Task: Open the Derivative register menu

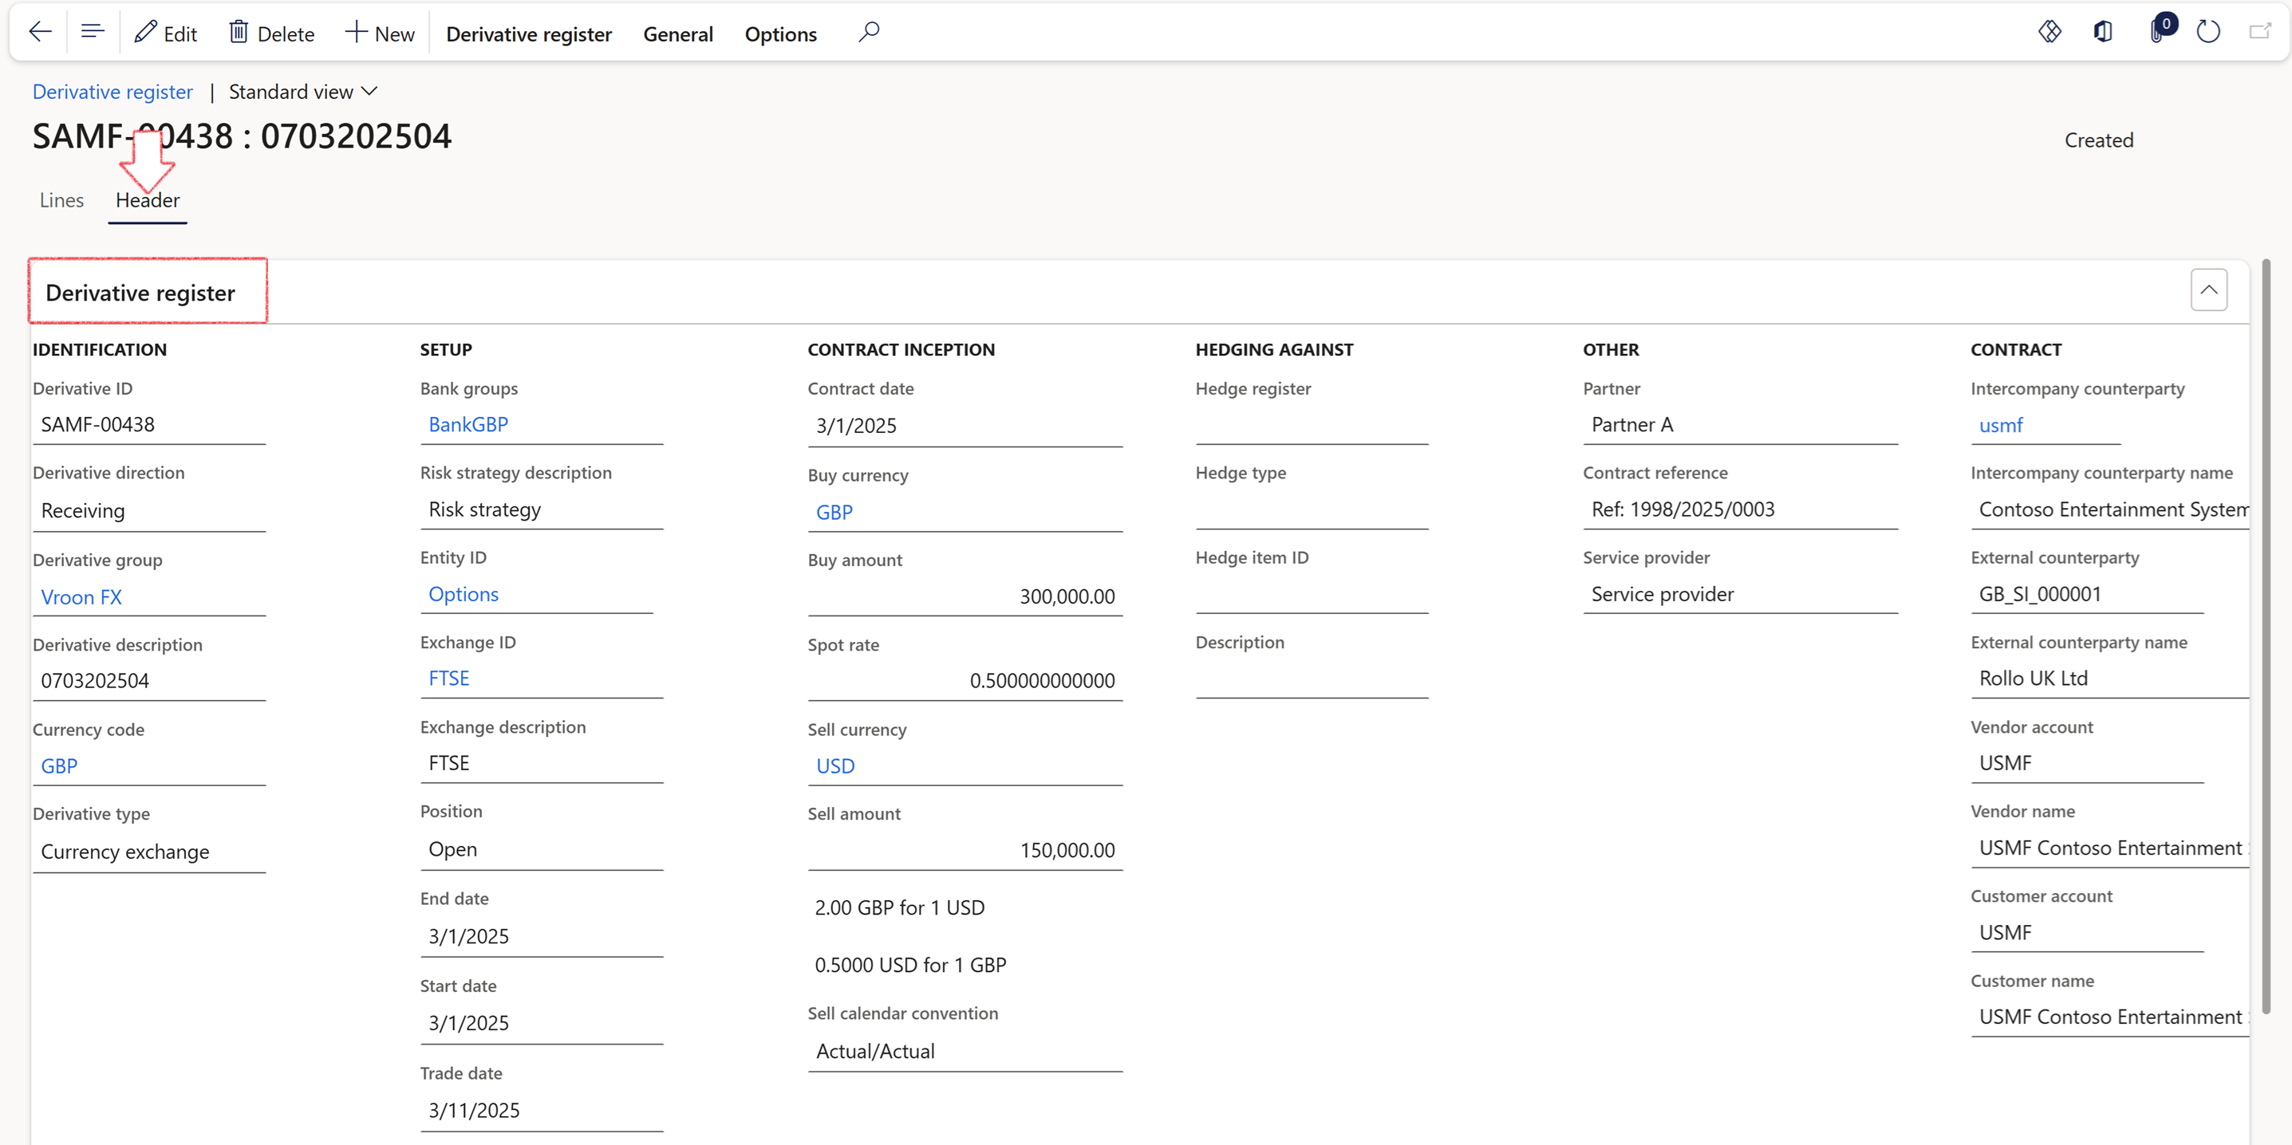Action: tap(528, 33)
